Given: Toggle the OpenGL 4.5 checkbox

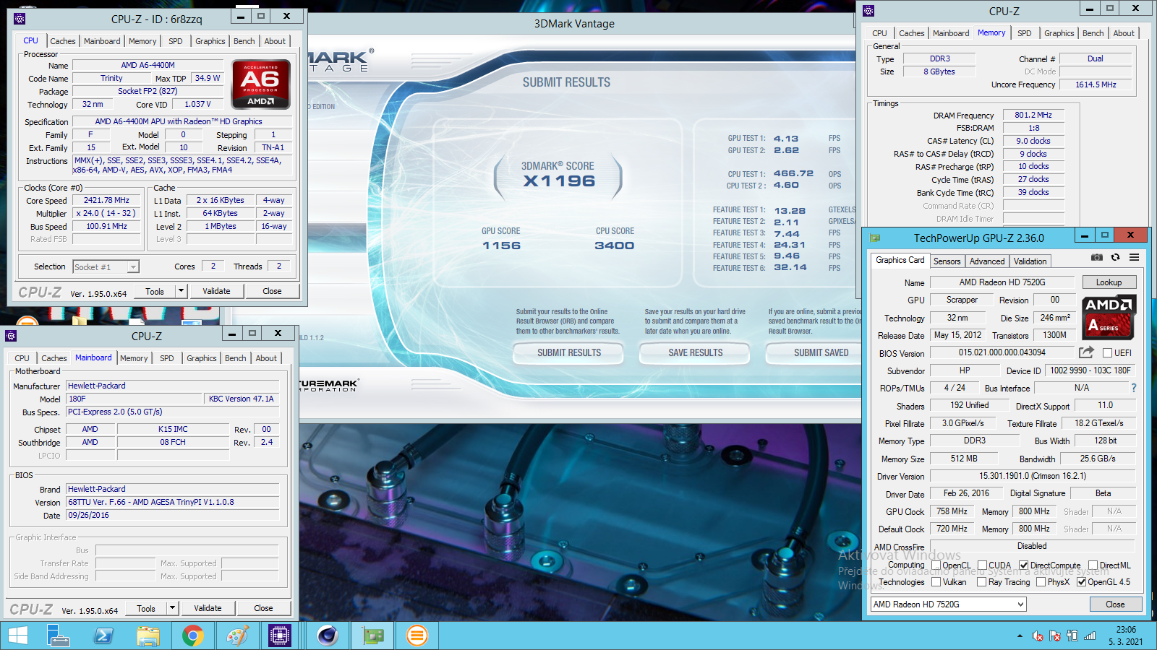Looking at the screenshot, I should tap(1081, 582).
